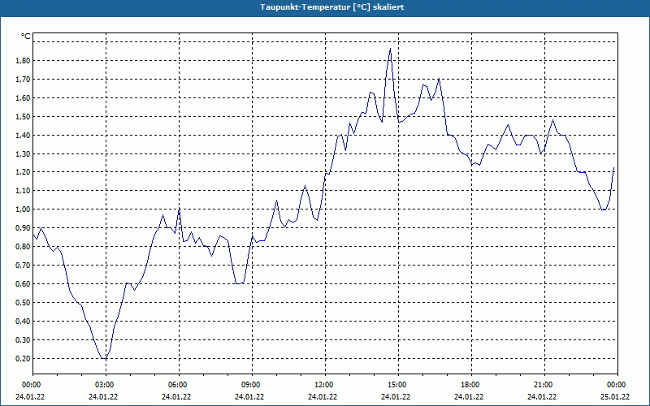Click the 0,50 y-axis label
The height and width of the screenshot is (406, 650).
[x=22, y=303]
